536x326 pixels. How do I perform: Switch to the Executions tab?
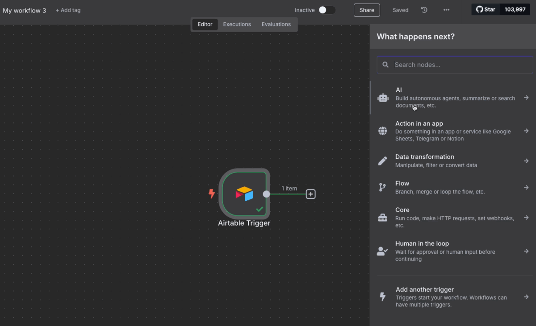[237, 25]
